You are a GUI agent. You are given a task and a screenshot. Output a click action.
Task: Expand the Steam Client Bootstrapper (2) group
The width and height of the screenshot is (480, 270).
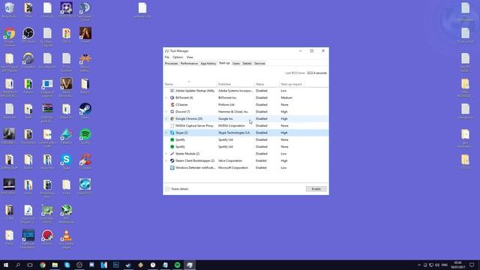[x=166, y=160]
